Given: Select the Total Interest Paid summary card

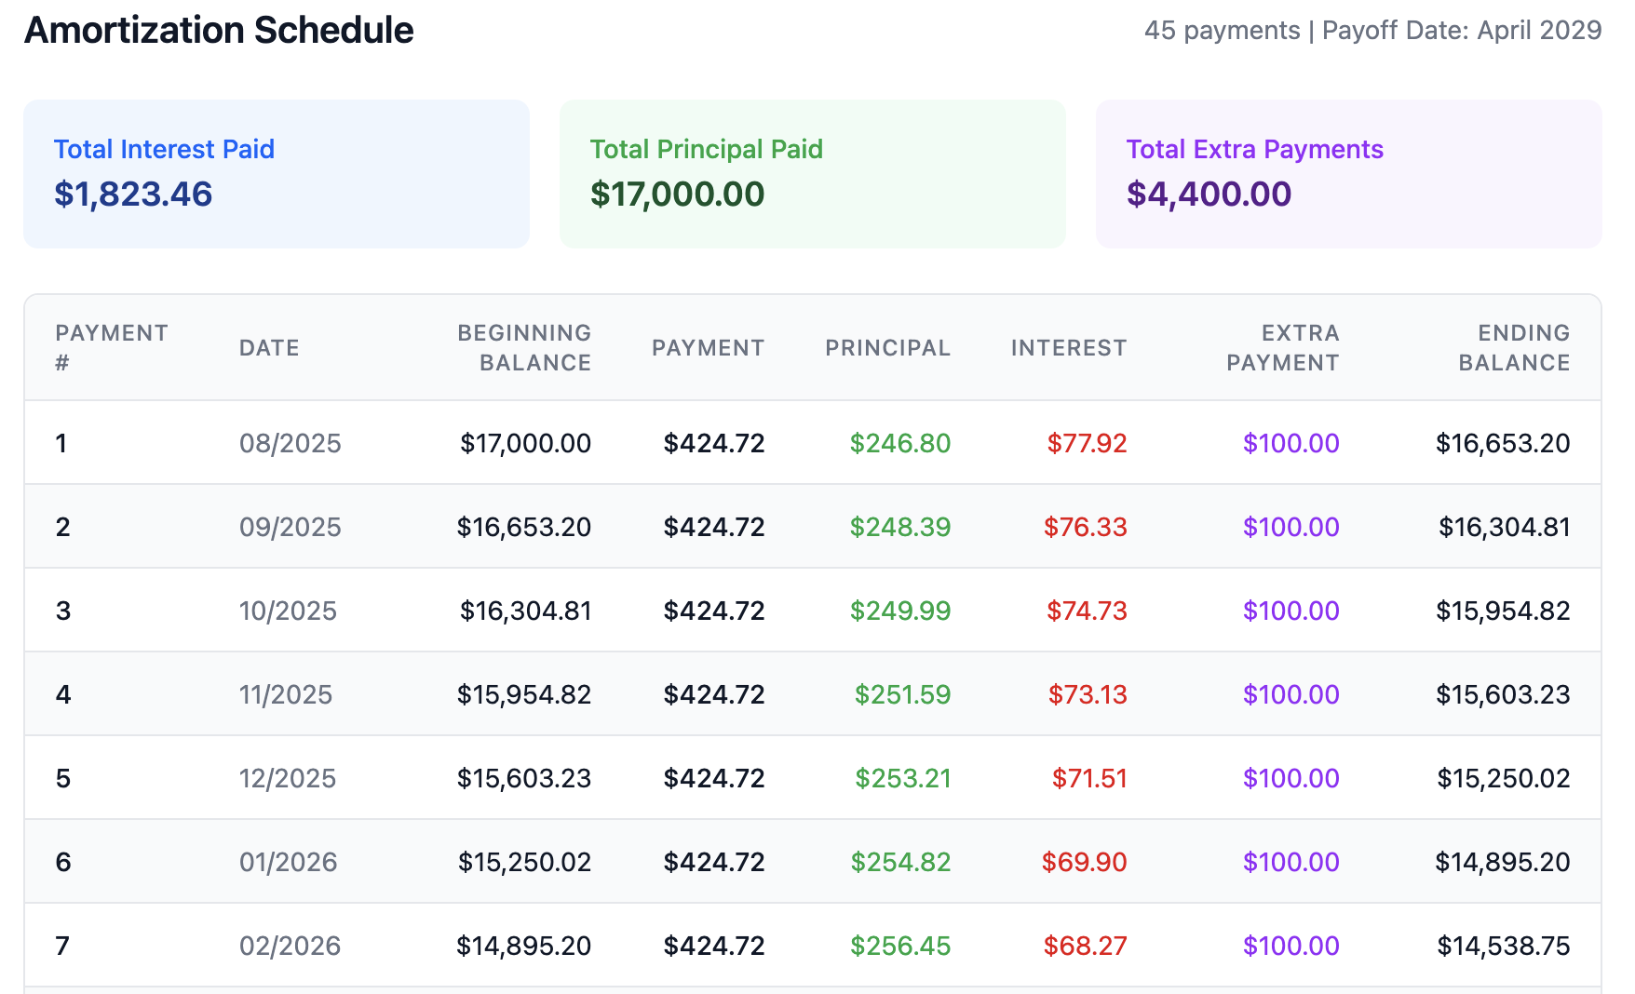Looking at the screenshot, I should [276, 173].
